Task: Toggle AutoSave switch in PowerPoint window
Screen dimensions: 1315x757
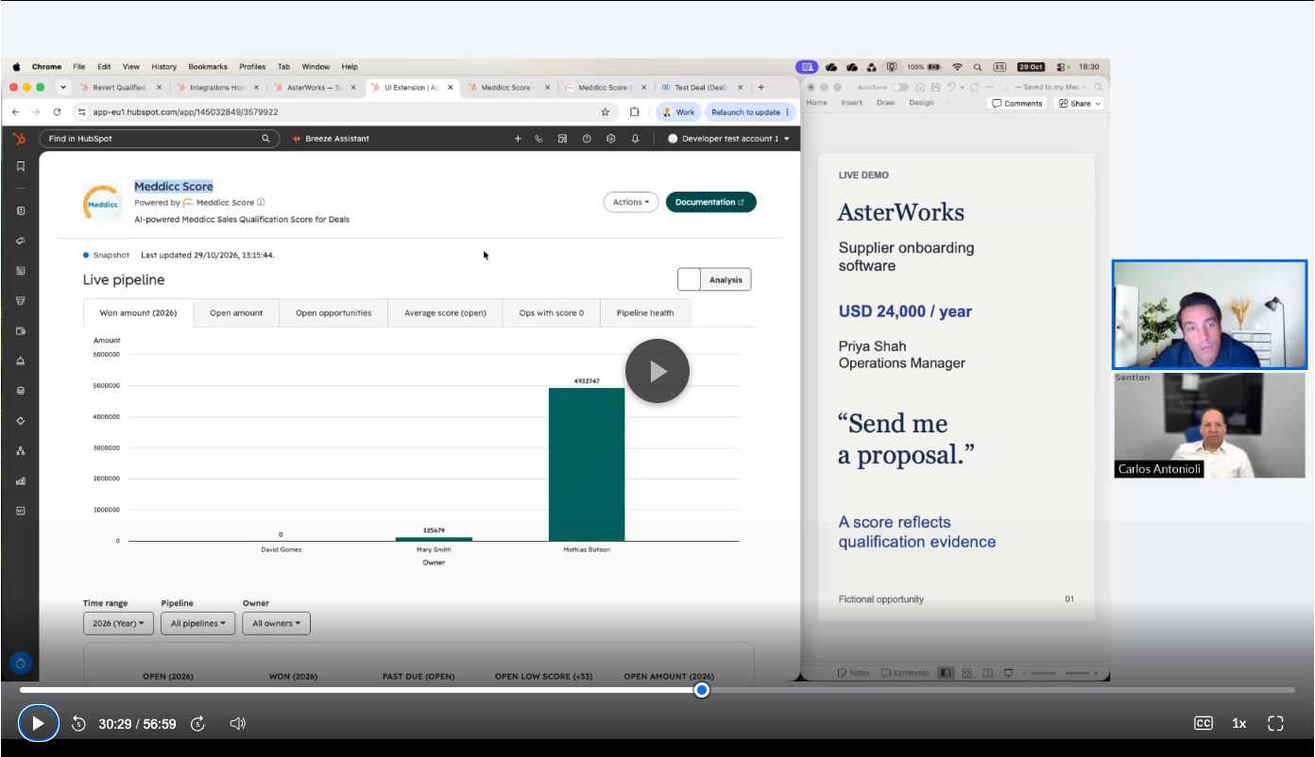Action: click(x=900, y=87)
